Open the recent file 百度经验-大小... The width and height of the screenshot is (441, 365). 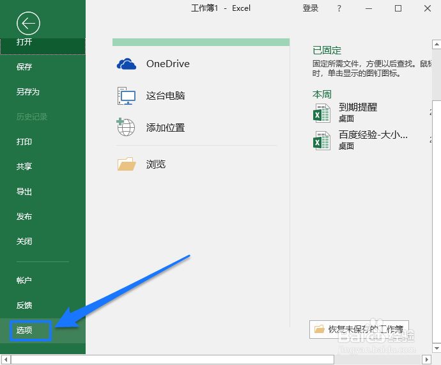pos(373,135)
